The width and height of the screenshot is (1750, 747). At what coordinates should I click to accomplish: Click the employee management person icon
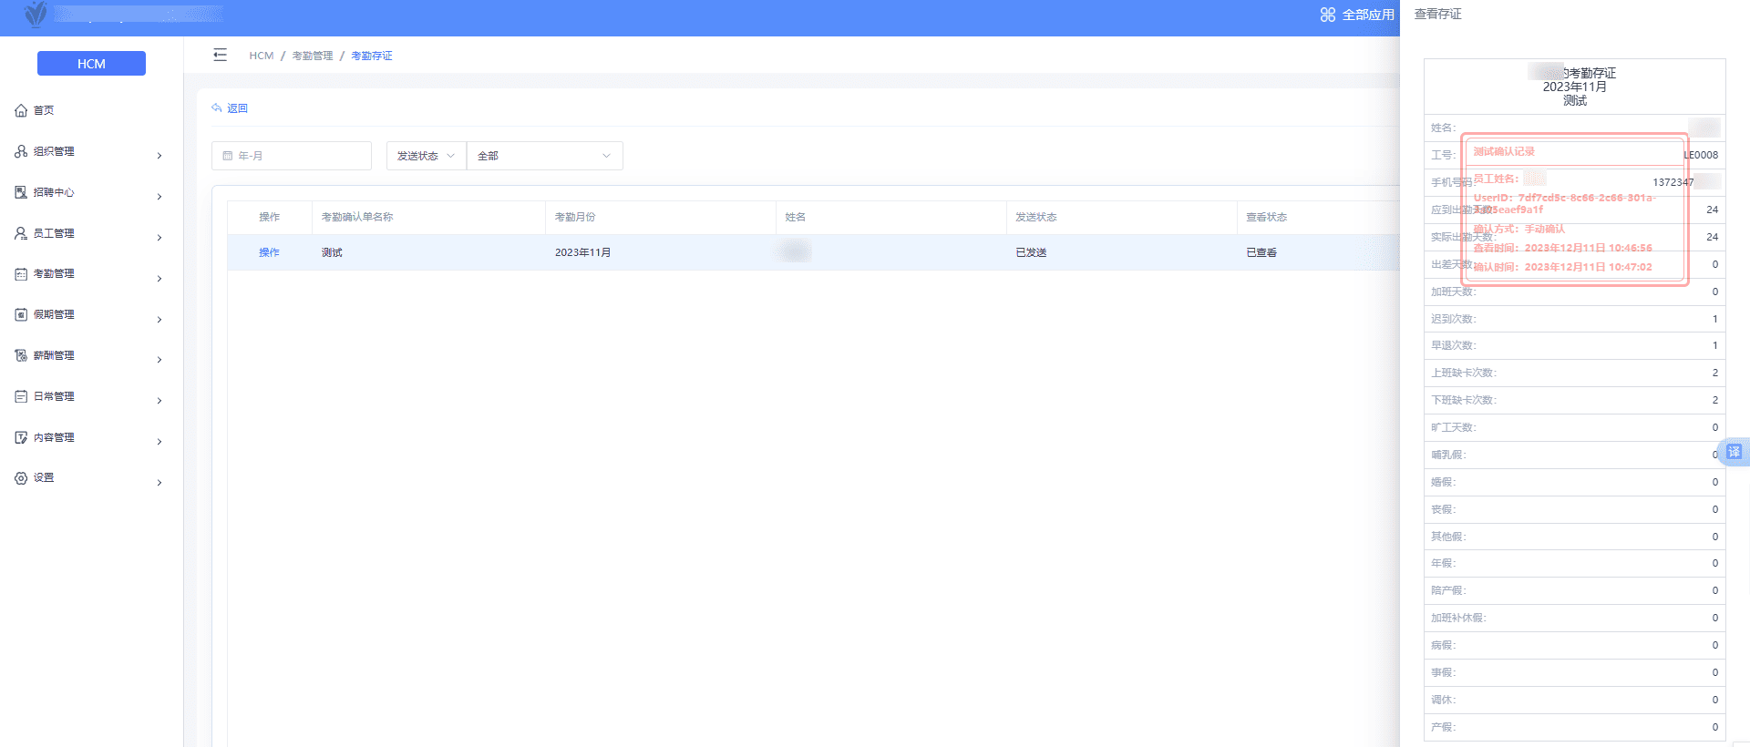coord(21,233)
